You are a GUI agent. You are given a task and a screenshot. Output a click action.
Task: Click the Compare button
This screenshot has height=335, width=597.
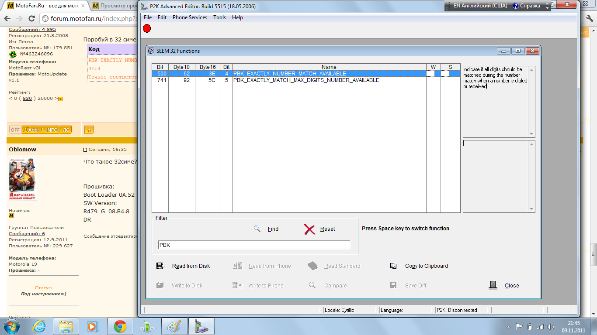pyautogui.click(x=327, y=286)
